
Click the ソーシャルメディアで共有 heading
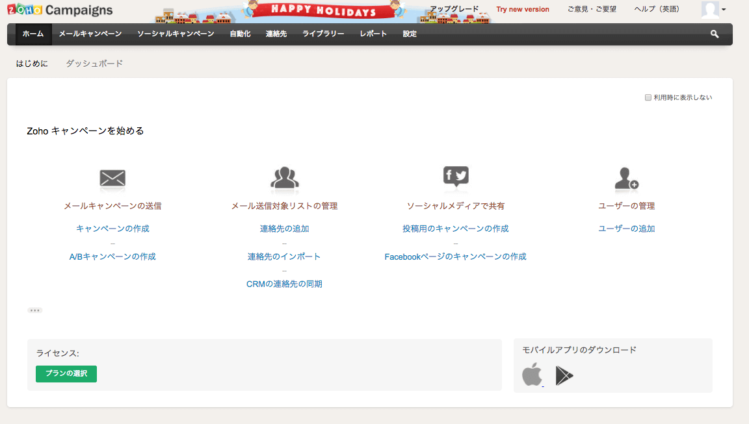[x=455, y=206]
